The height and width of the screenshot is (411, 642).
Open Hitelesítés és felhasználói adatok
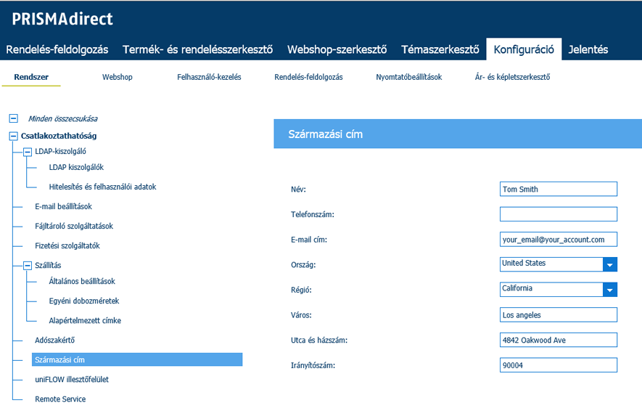coord(102,187)
